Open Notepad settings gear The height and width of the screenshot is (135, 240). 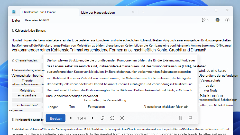pyautogui.click(x=227, y=20)
